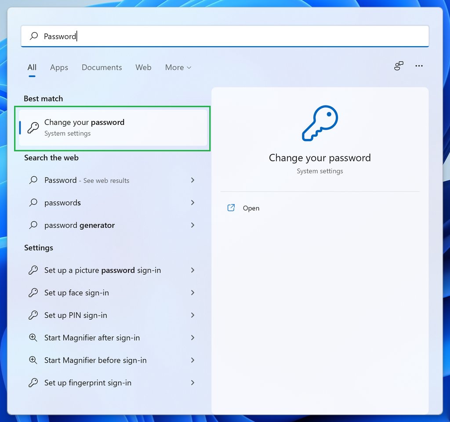This screenshot has width=450, height=422.
Task: Open the More options ellipsis menu
Action: [x=419, y=66]
